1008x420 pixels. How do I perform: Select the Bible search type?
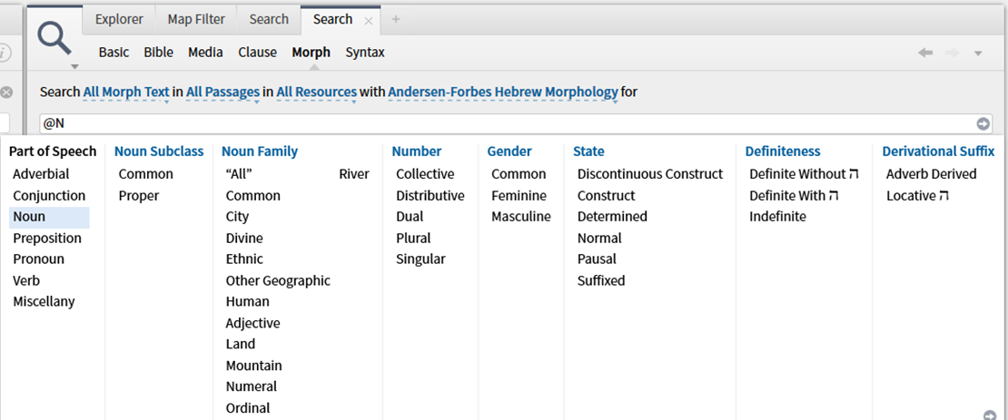click(x=158, y=53)
